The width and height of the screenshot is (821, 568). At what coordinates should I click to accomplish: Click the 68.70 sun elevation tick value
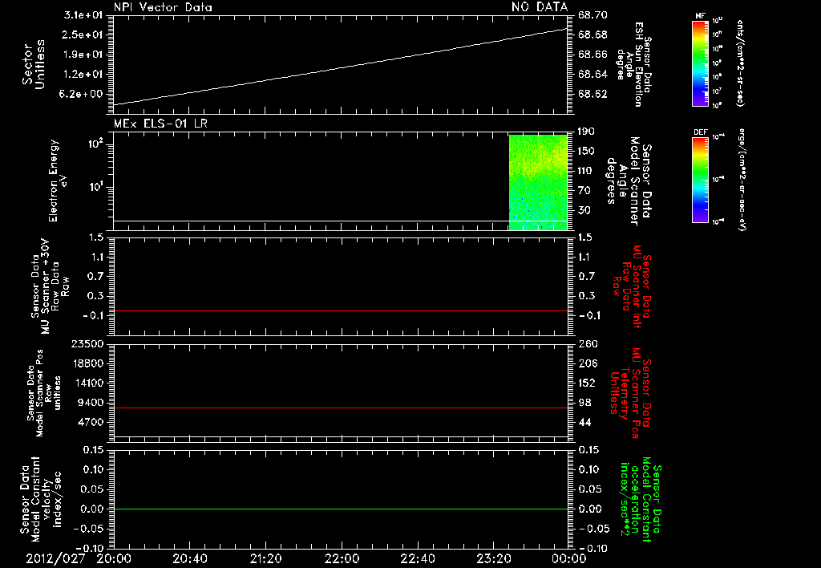click(x=593, y=15)
